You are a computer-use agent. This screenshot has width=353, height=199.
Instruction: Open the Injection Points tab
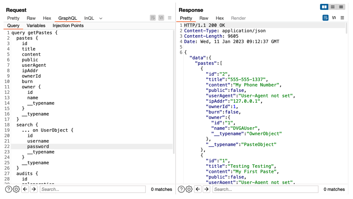click(x=68, y=26)
